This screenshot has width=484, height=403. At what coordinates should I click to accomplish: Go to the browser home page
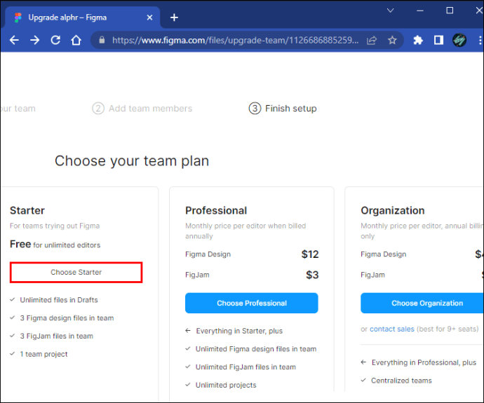point(76,40)
